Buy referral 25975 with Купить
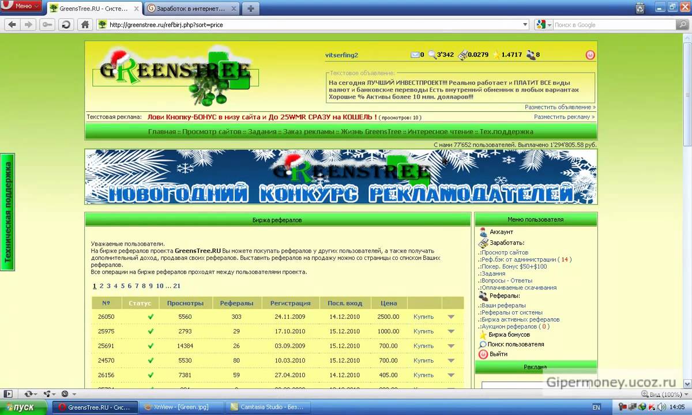Viewport: 692px width, 415px height. pos(423,331)
